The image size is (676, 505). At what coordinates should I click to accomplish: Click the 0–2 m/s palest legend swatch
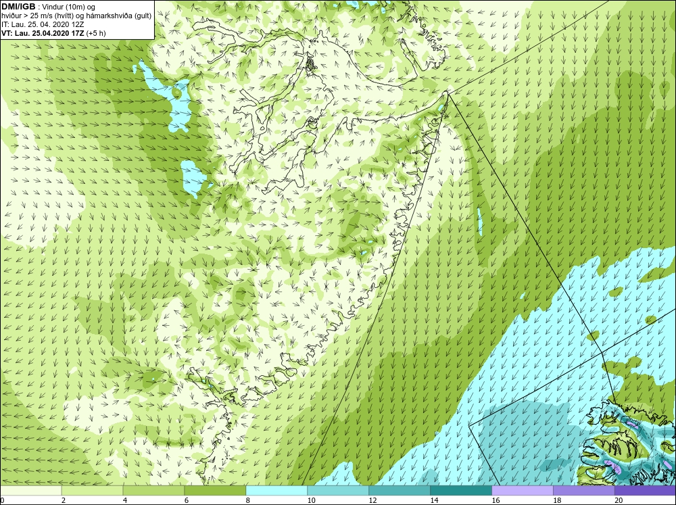click(x=31, y=491)
